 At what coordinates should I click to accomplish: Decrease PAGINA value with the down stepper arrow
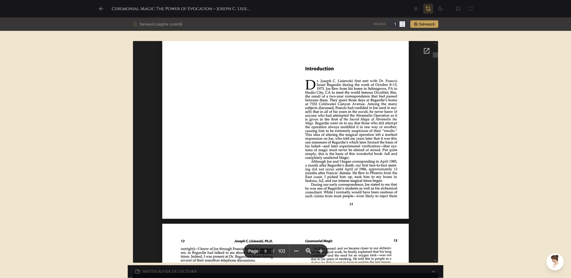(x=402, y=26)
